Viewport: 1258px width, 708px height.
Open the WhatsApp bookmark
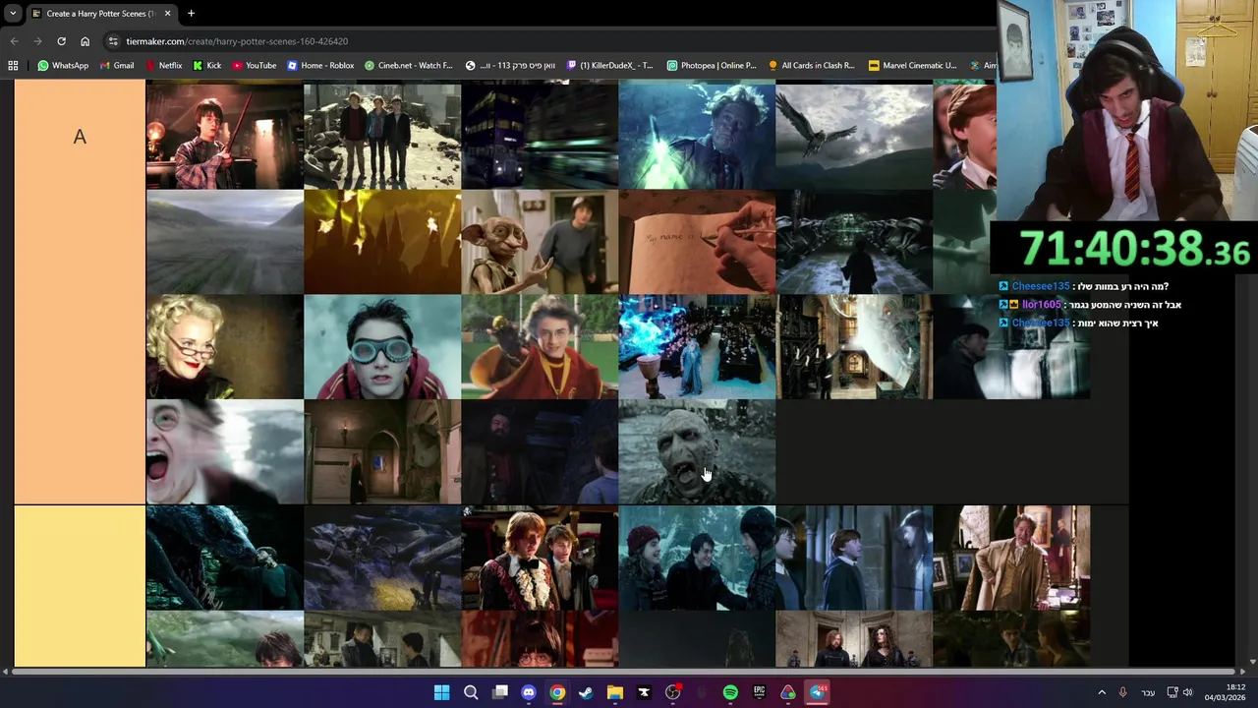(x=63, y=65)
